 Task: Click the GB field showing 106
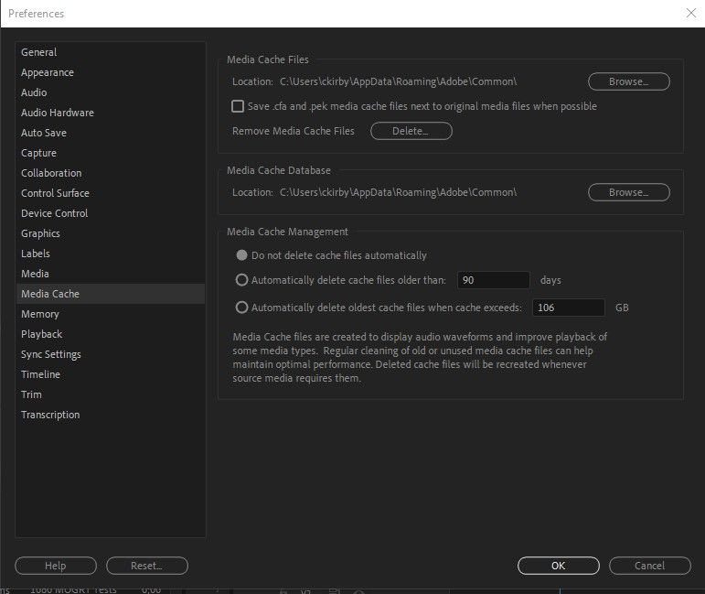569,308
